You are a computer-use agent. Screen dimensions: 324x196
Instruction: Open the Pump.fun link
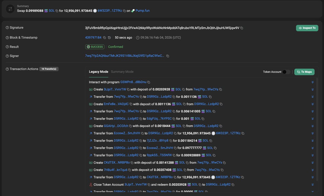coord(143,11)
